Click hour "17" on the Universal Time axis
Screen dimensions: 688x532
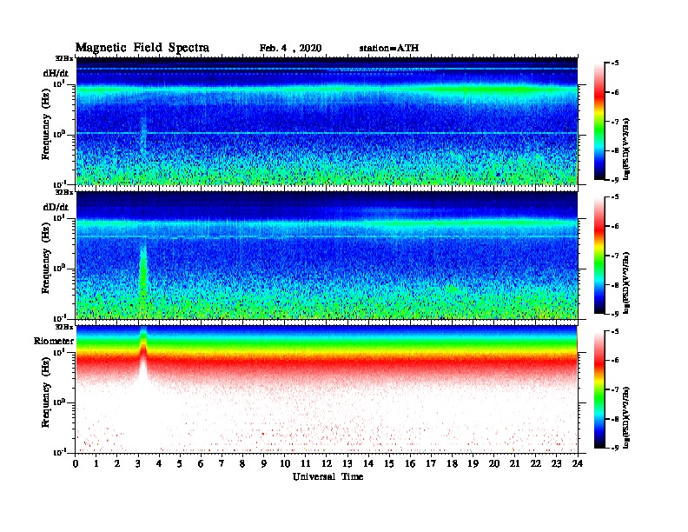432,463
